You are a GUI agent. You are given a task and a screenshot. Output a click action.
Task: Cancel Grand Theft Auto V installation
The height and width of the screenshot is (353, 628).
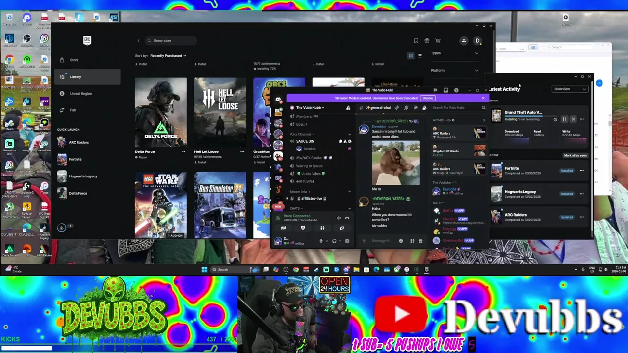[573, 119]
